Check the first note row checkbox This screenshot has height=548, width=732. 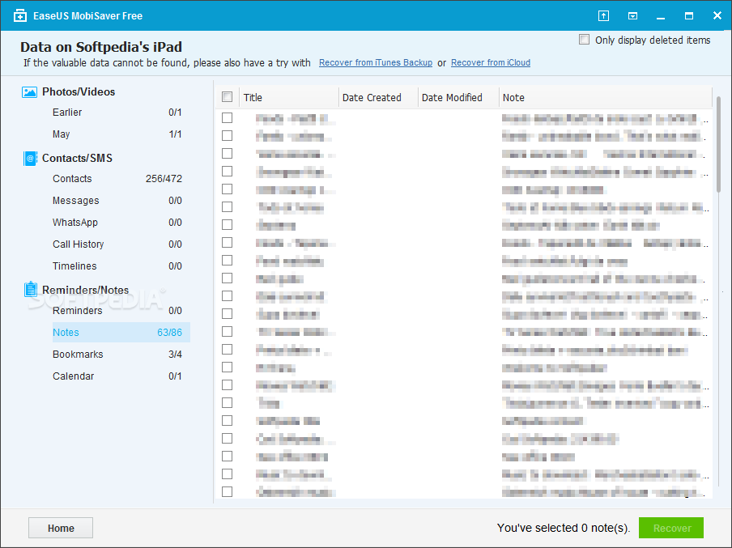coord(227,117)
